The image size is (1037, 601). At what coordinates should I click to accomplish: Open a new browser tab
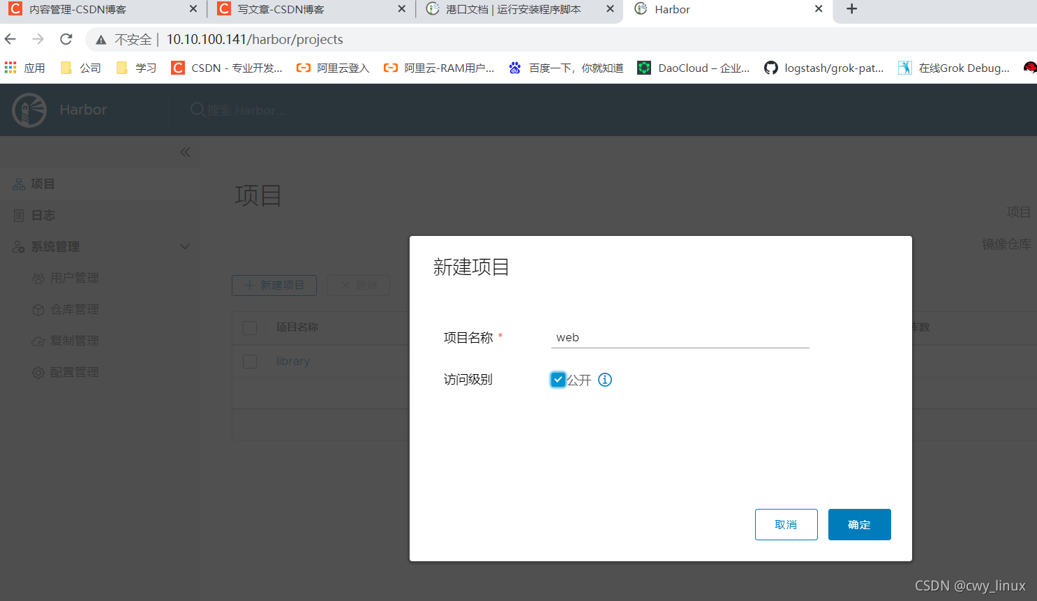point(851,9)
